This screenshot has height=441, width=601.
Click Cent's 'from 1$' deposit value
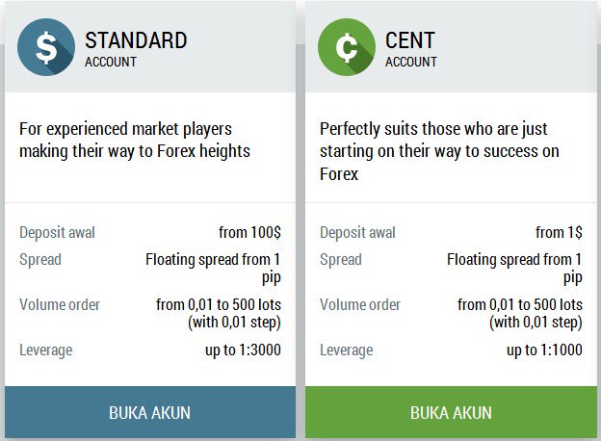tap(559, 232)
